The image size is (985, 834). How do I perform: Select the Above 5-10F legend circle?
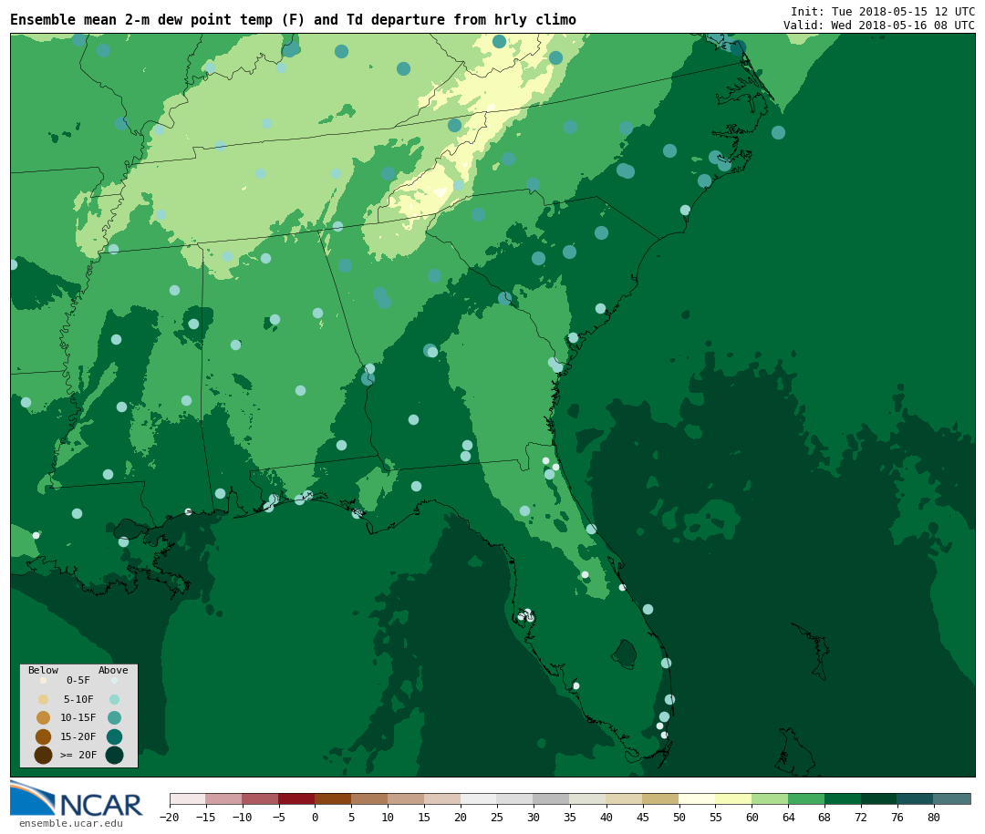tap(114, 700)
